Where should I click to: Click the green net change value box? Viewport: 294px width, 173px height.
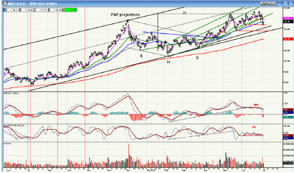tap(71, 10)
